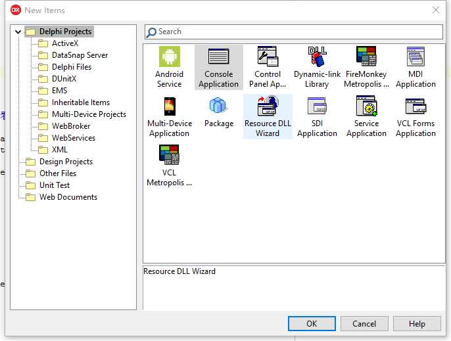Confirm with the OK button
The height and width of the screenshot is (341, 451).
pos(312,324)
